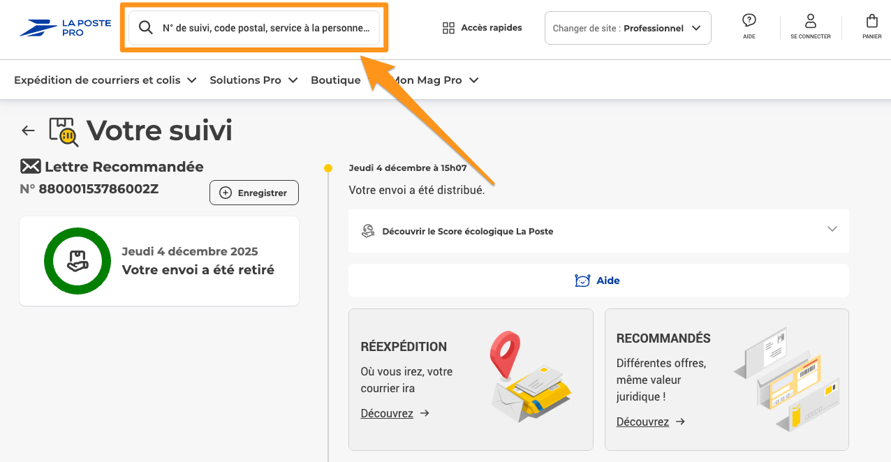The height and width of the screenshot is (462, 891).
Task: Expand Mon Mag Pro menu
Action: point(436,80)
